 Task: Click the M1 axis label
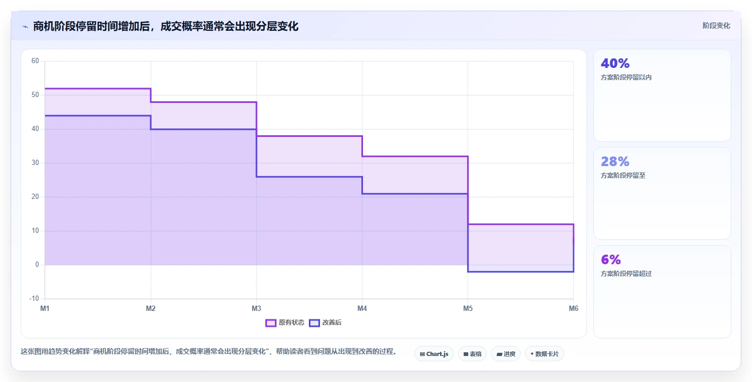45,308
